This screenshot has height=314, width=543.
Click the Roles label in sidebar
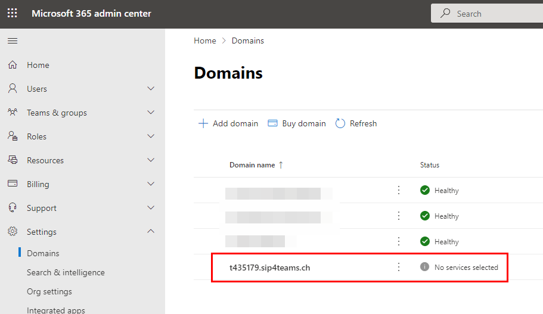(x=37, y=136)
